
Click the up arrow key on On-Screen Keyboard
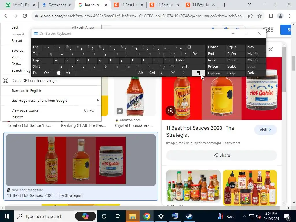coord(172,66)
